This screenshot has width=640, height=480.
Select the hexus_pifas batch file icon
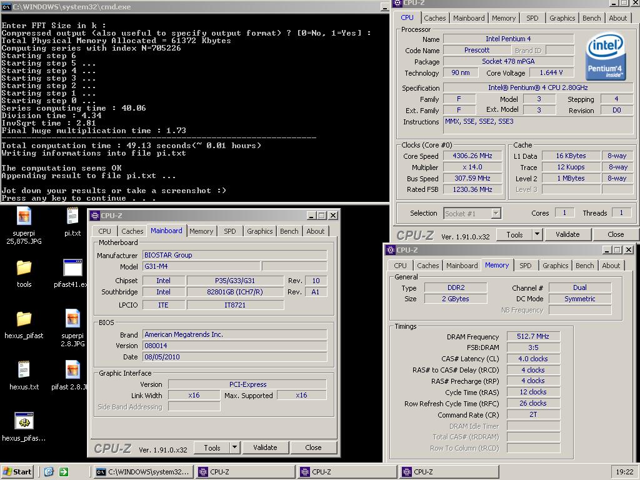pos(24,421)
